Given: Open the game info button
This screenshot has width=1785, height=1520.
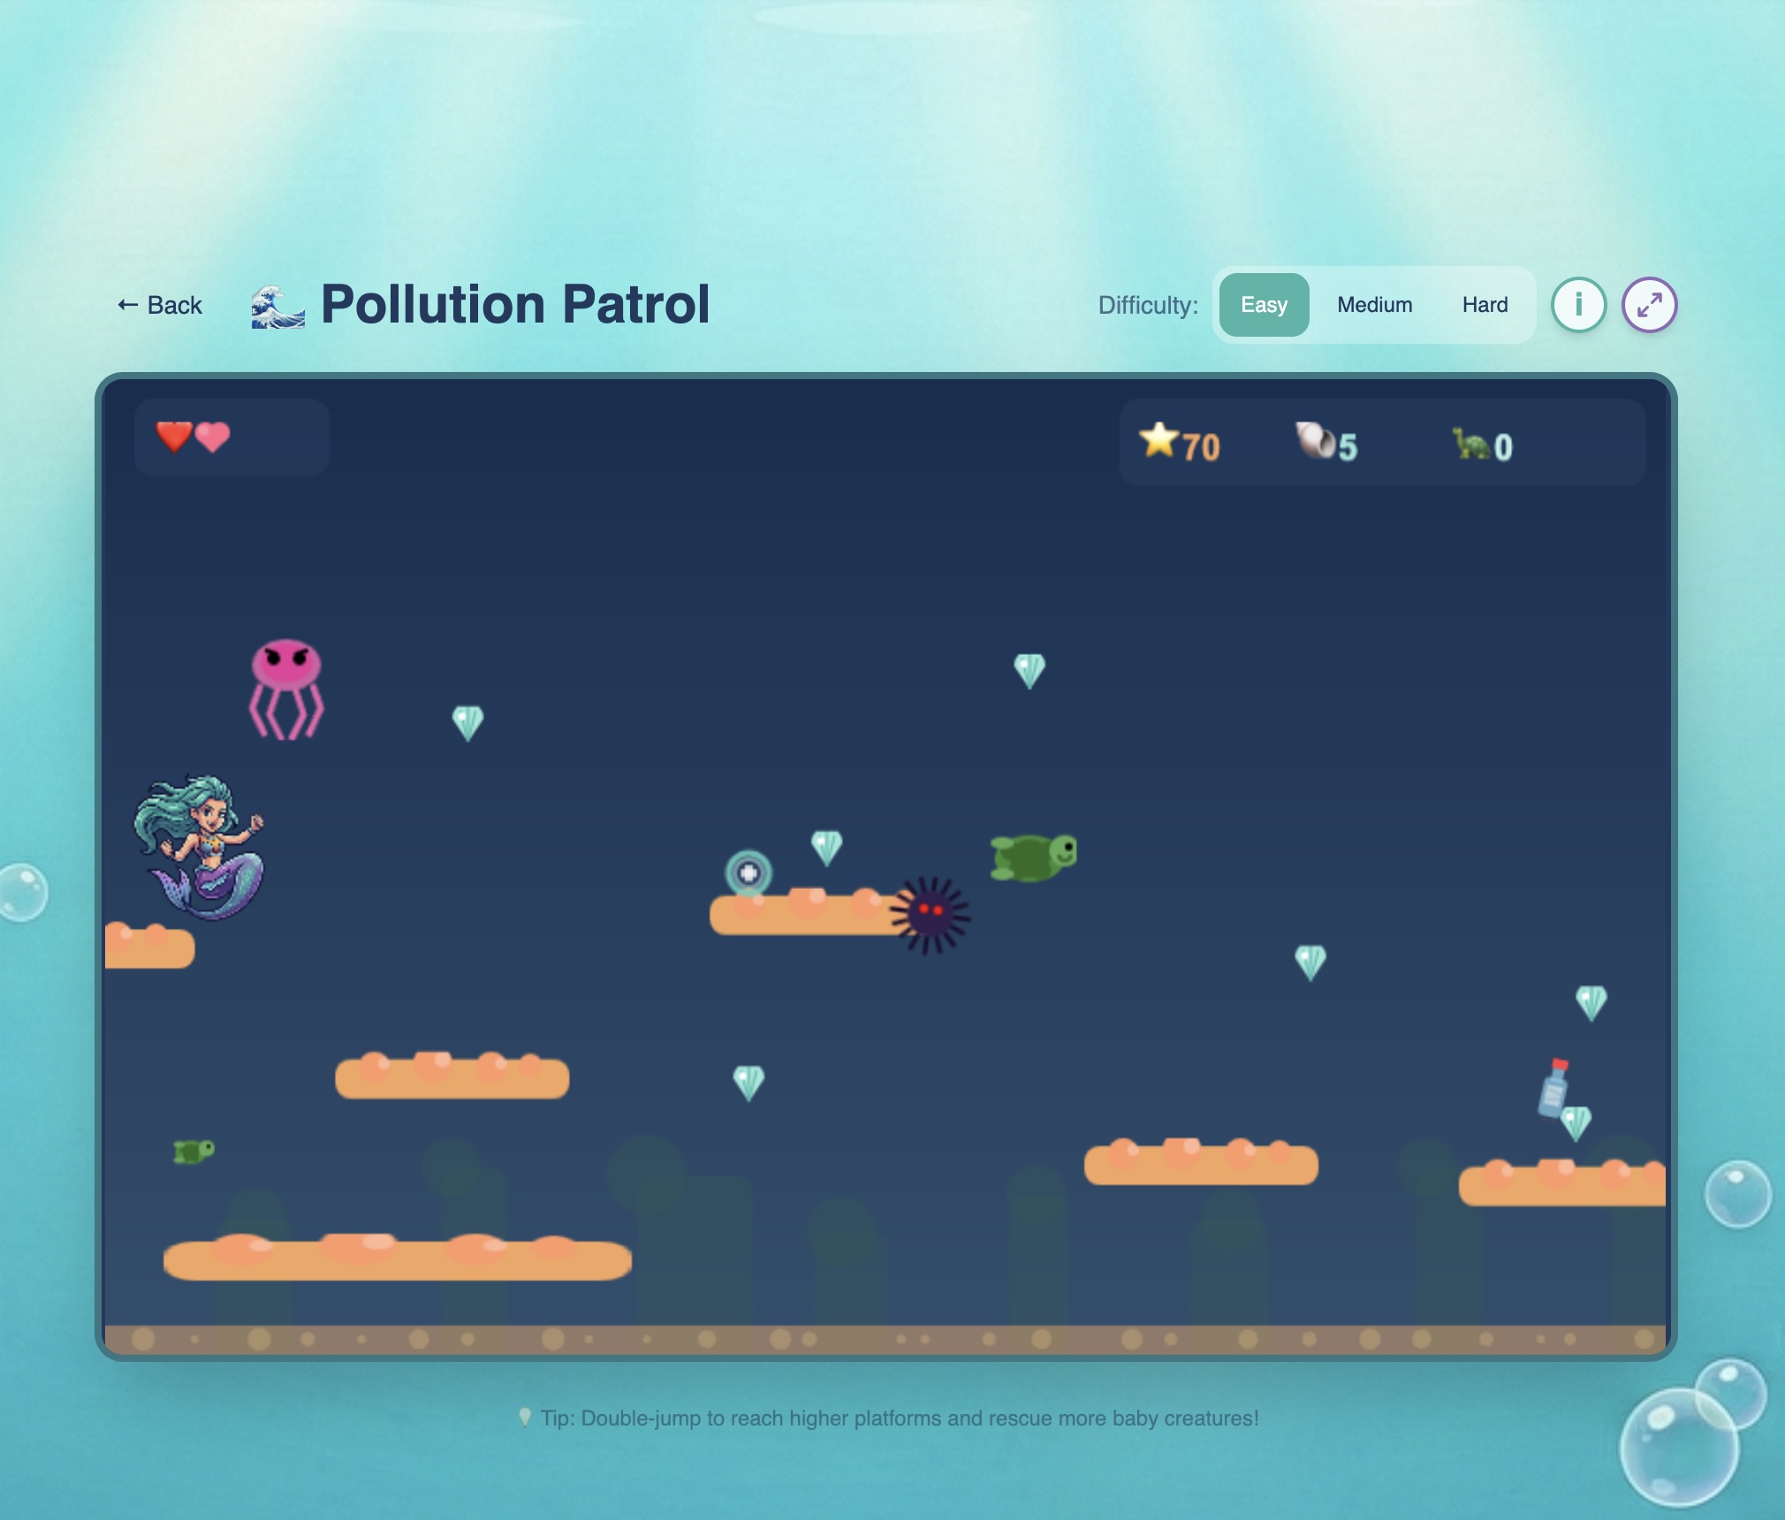Looking at the screenshot, I should tap(1578, 305).
